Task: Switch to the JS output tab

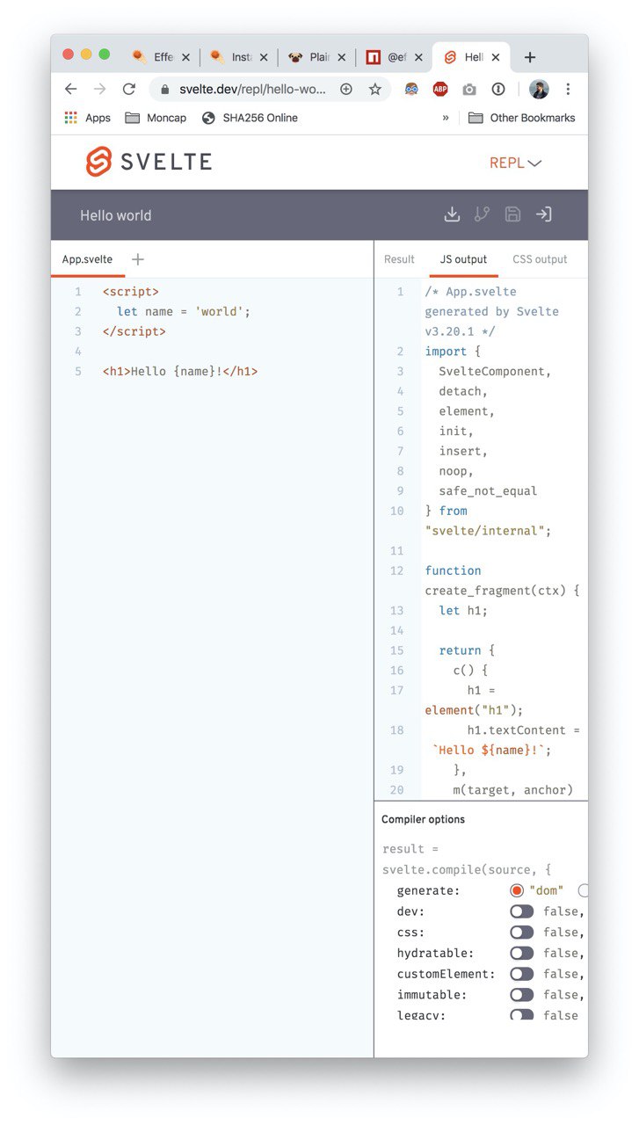Action: (x=463, y=259)
